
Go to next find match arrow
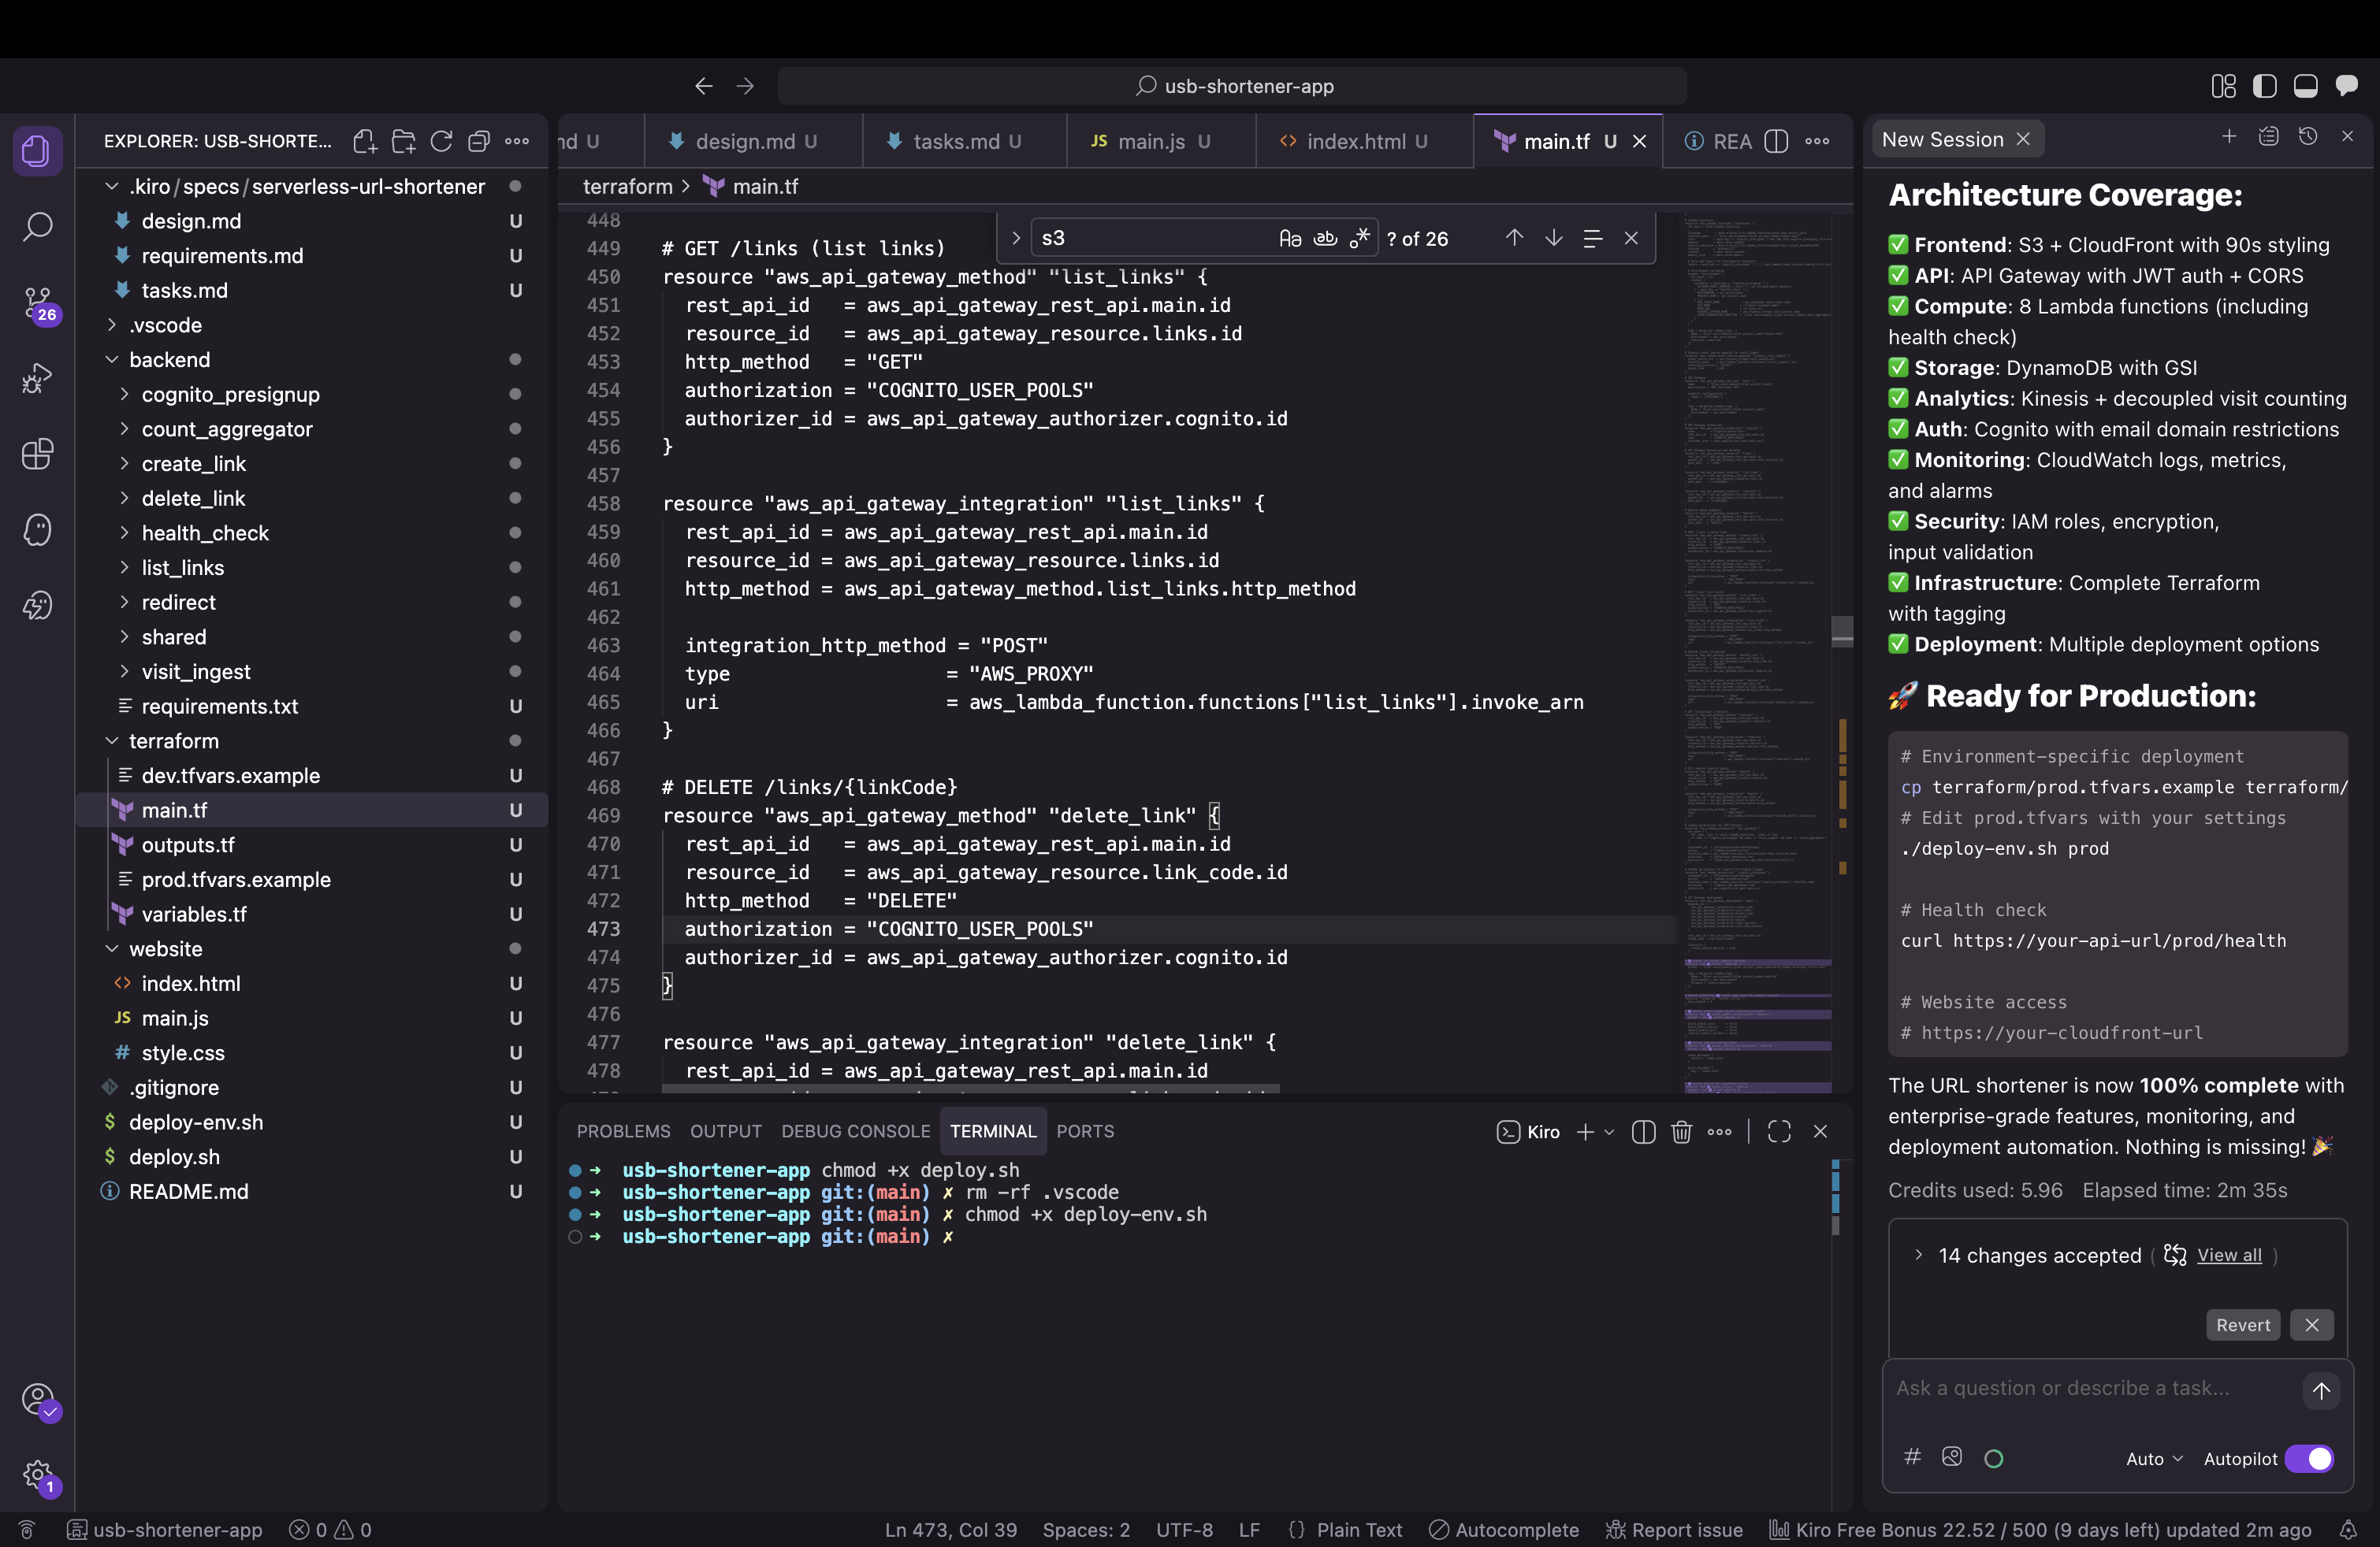coord(1553,238)
